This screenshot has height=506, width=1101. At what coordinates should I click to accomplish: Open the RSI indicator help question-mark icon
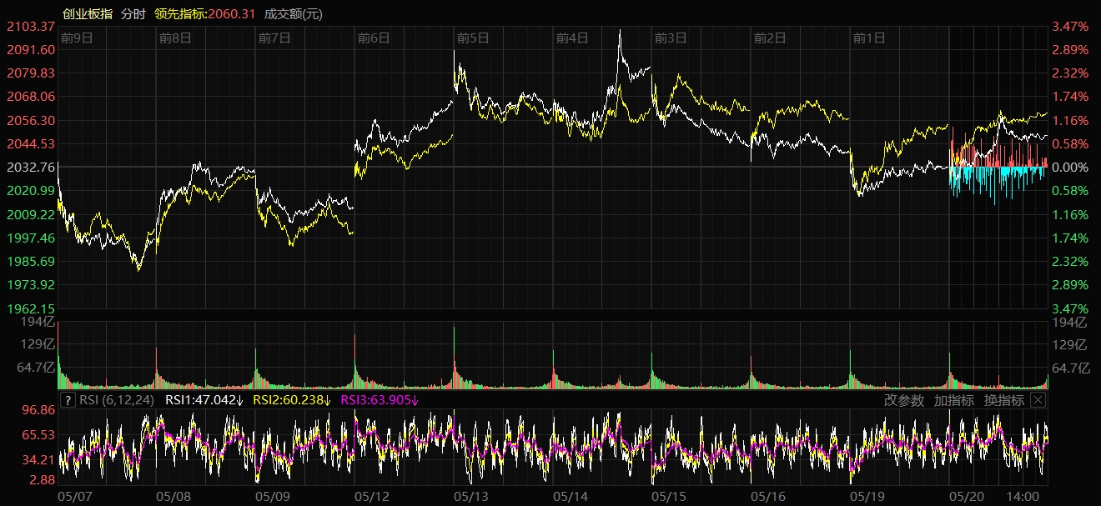point(68,400)
